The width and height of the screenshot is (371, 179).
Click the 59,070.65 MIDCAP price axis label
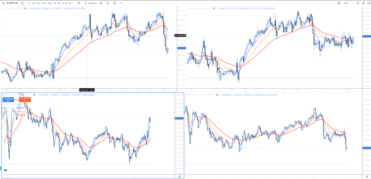click(x=367, y=148)
